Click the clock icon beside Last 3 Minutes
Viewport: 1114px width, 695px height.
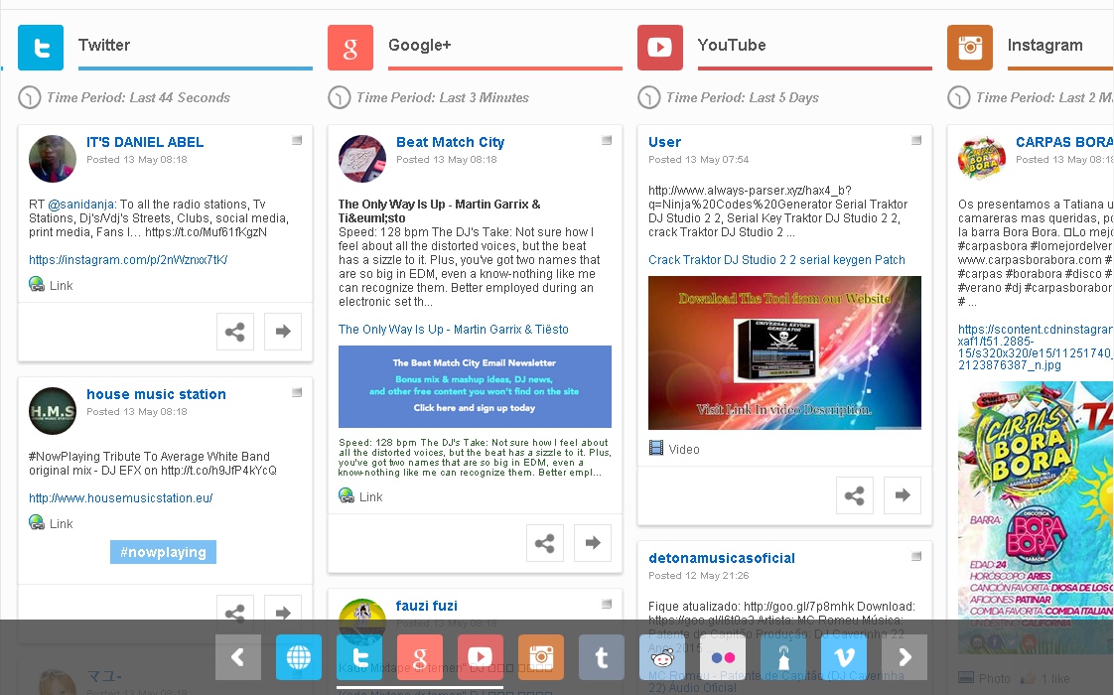(x=339, y=97)
